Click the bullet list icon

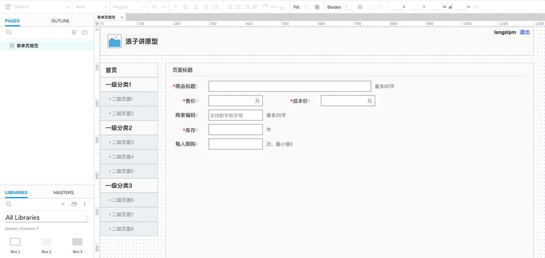pyautogui.click(x=216, y=7)
